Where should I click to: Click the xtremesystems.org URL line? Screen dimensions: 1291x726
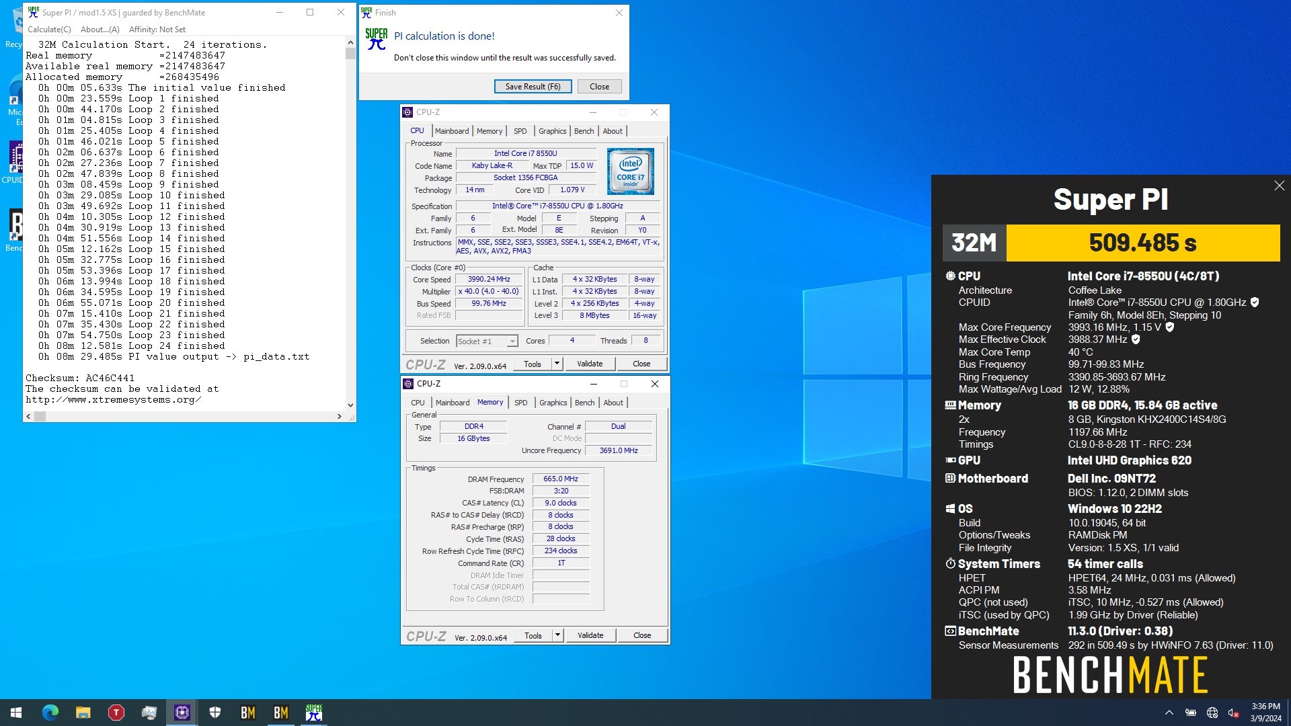114,399
